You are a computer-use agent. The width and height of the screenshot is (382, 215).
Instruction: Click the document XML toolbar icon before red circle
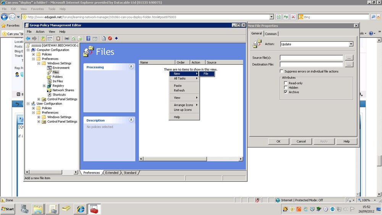click(x=104, y=39)
